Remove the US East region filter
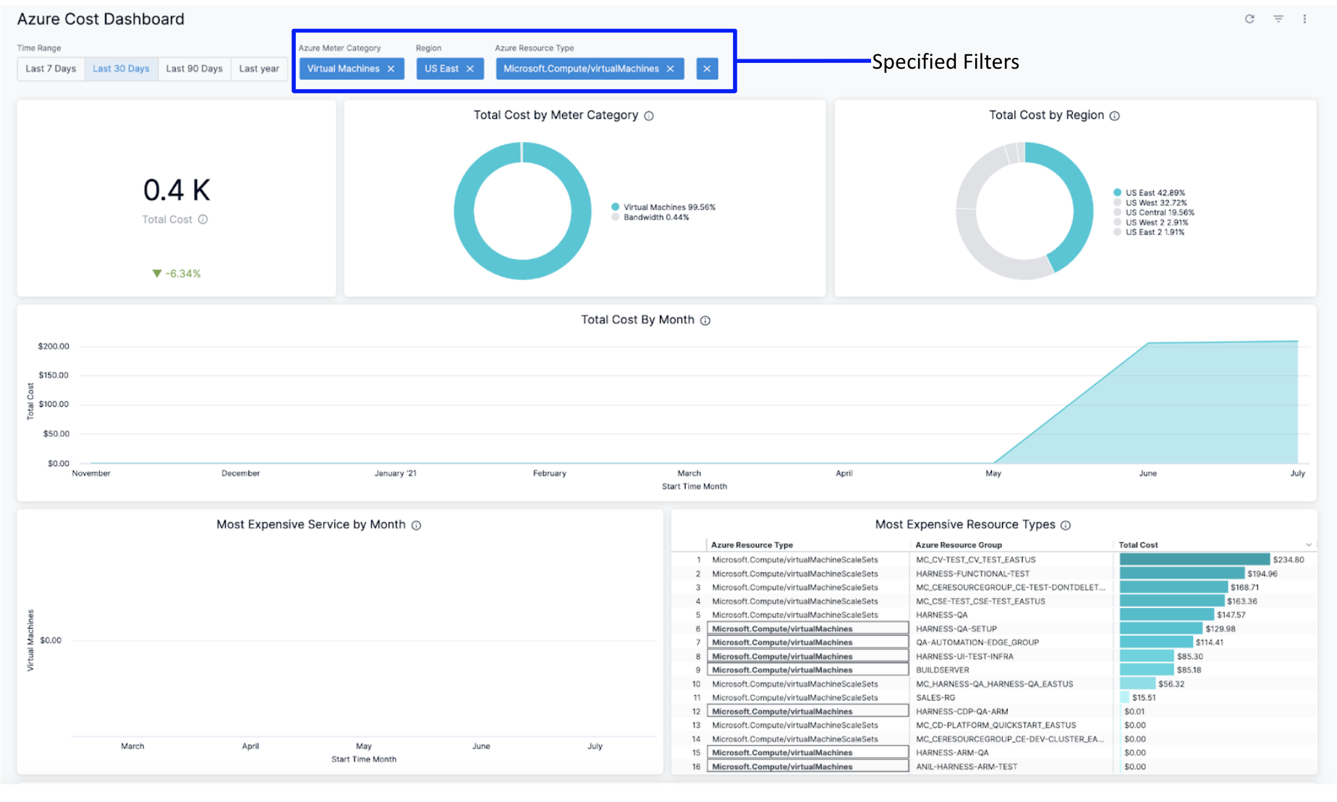This screenshot has height=802, width=1337. pyautogui.click(x=470, y=69)
